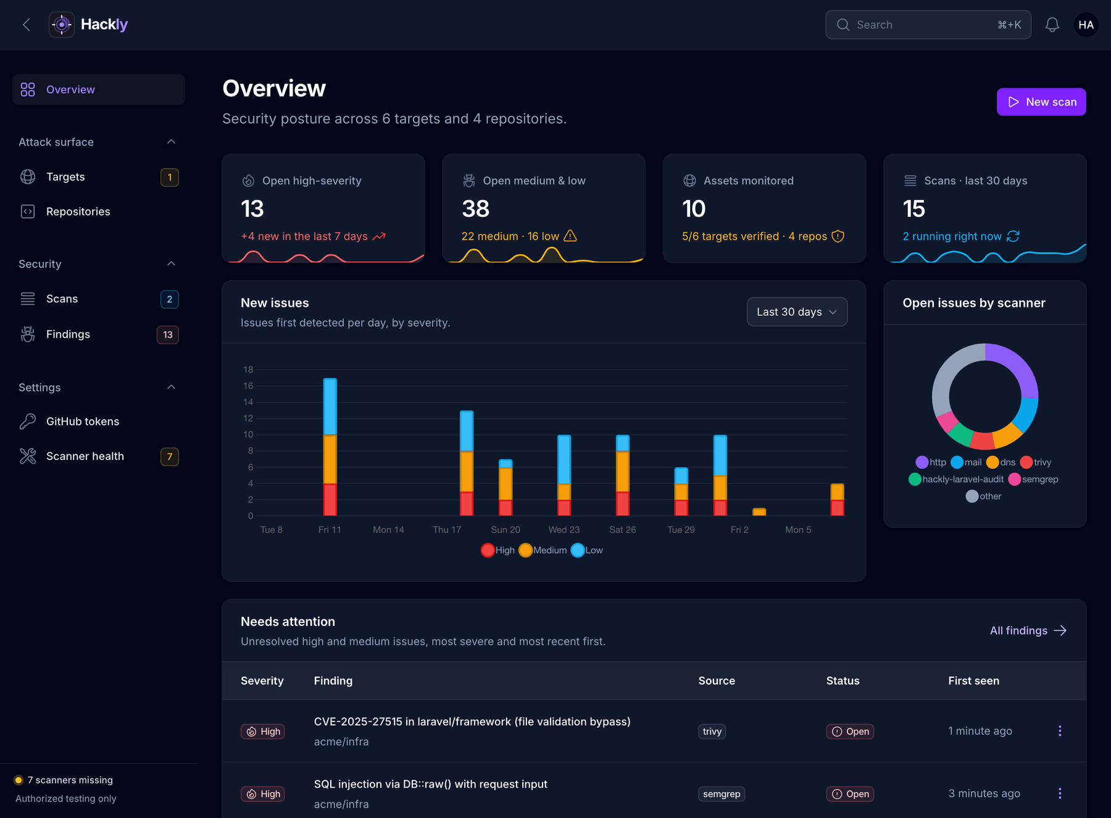Collapse the Settings section
The height and width of the screenshot is (818, 1111).
pyautogui.click(x=171, y=387)
